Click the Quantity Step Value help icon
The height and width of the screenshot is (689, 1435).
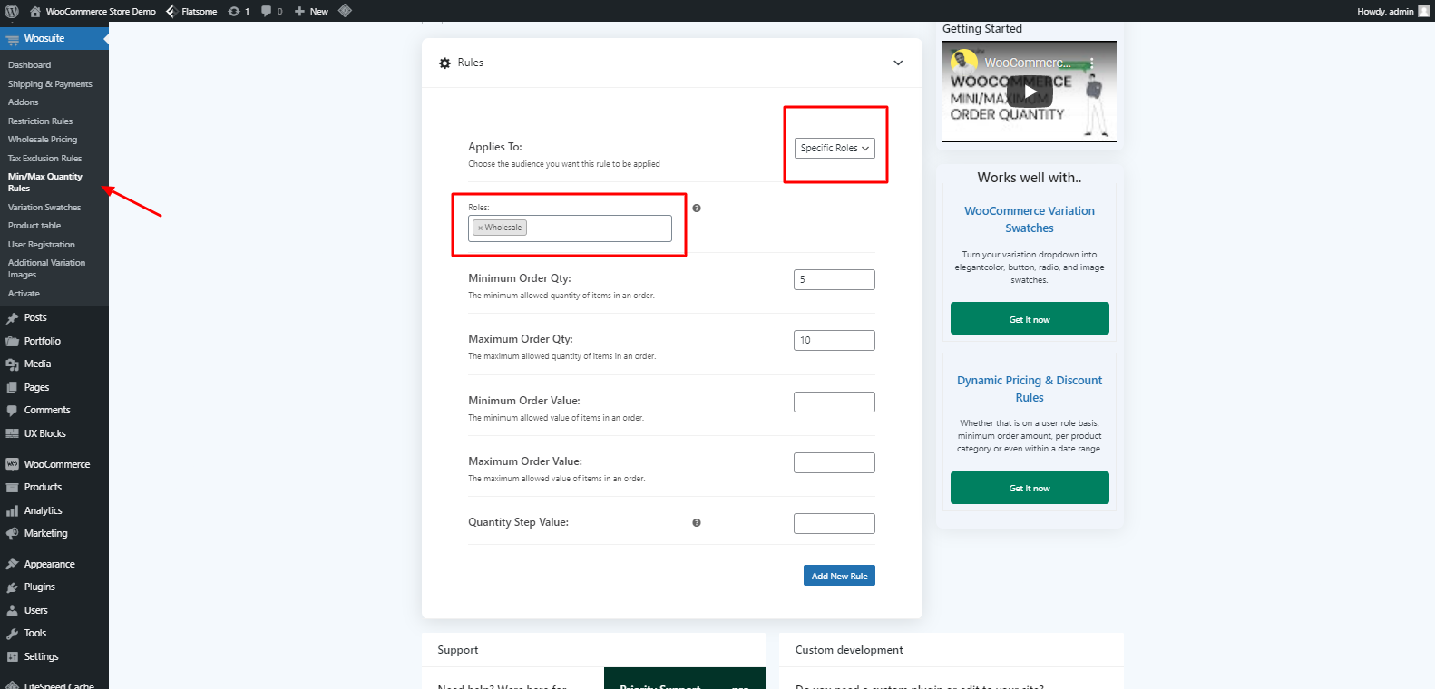coord(697,523)
